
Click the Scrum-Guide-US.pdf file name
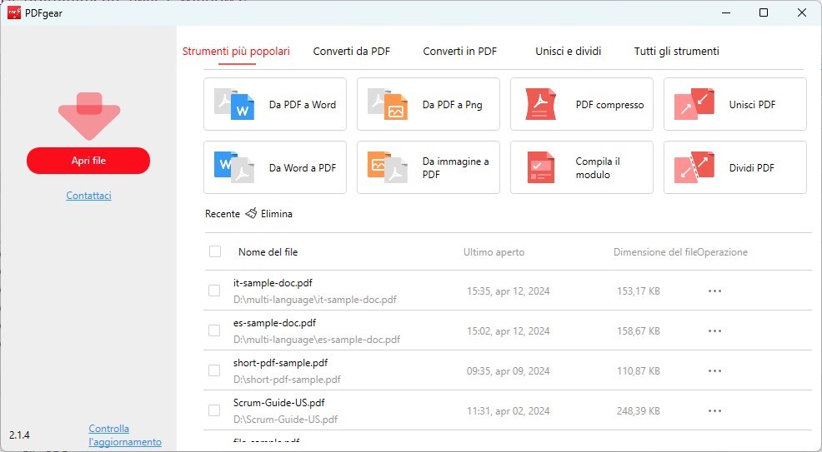click(279, 403)
